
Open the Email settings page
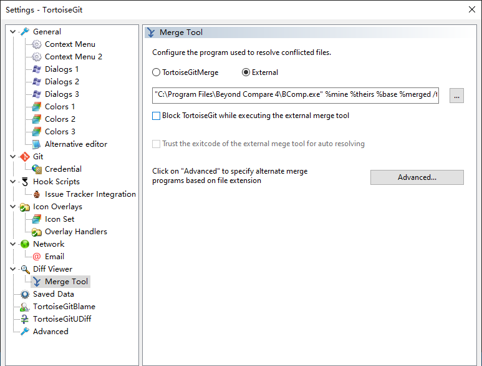(x=55, y=257)
